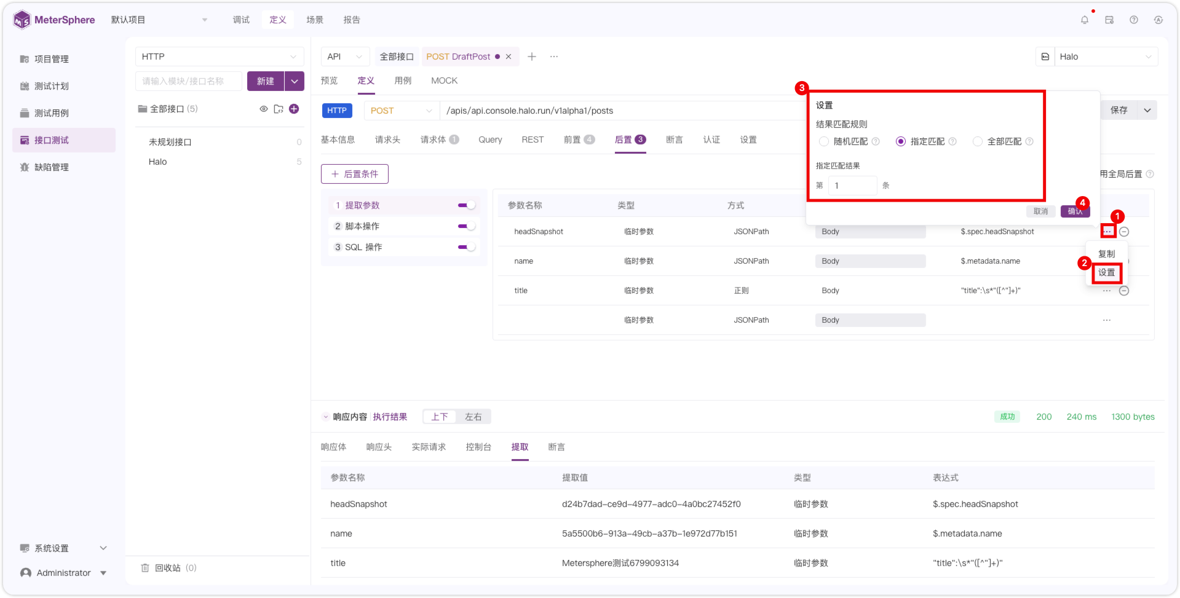Open the ellipsis menu on the title row

[x=1107, y=291]
